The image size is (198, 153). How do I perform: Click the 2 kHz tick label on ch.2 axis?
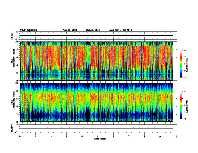click(x=17, y=114)
